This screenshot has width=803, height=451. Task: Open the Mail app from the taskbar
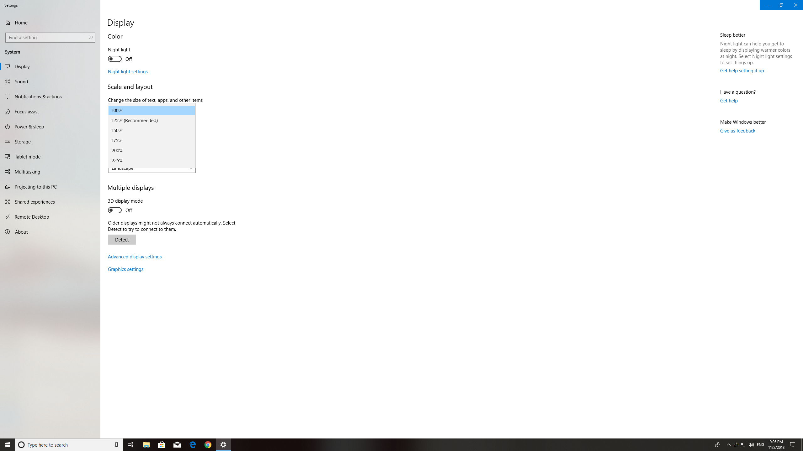177,445
